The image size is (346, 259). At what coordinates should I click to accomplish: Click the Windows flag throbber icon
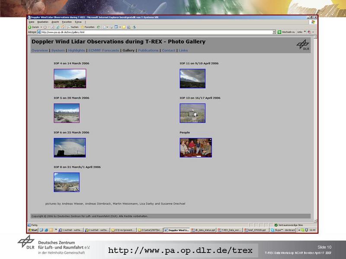[313, 22]
